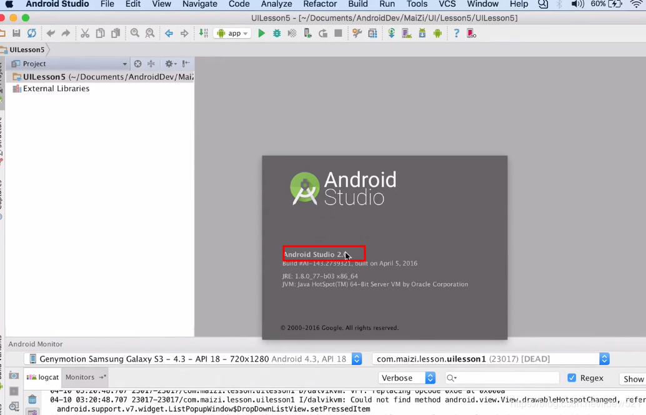Open the Analyze menu

pos(276,4)
